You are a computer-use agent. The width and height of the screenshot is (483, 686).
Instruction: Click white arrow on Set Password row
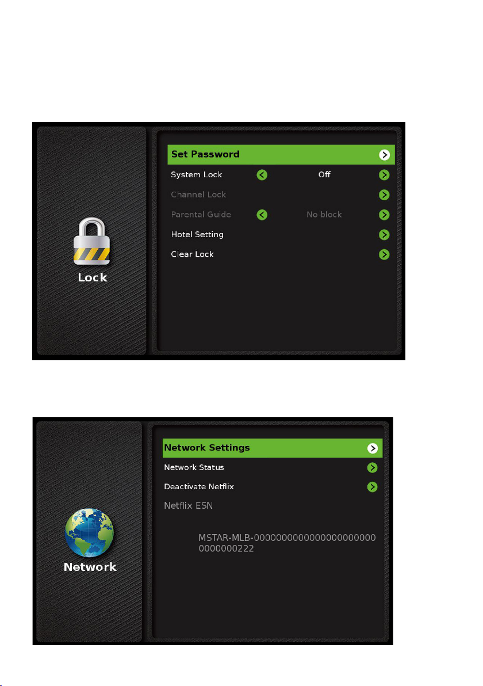[x=384, y=155]
